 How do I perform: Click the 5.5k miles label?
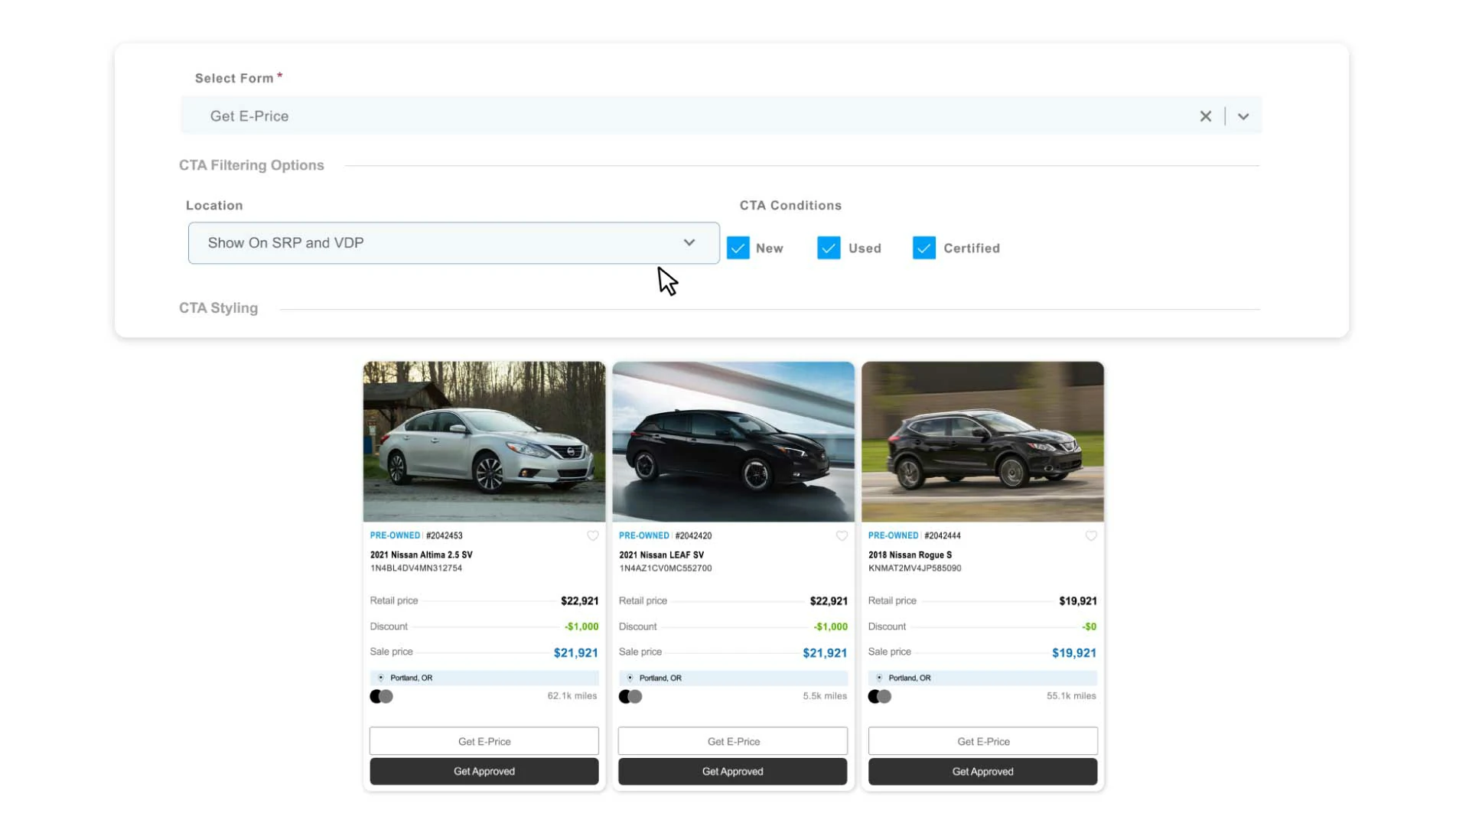click(825, 696)
